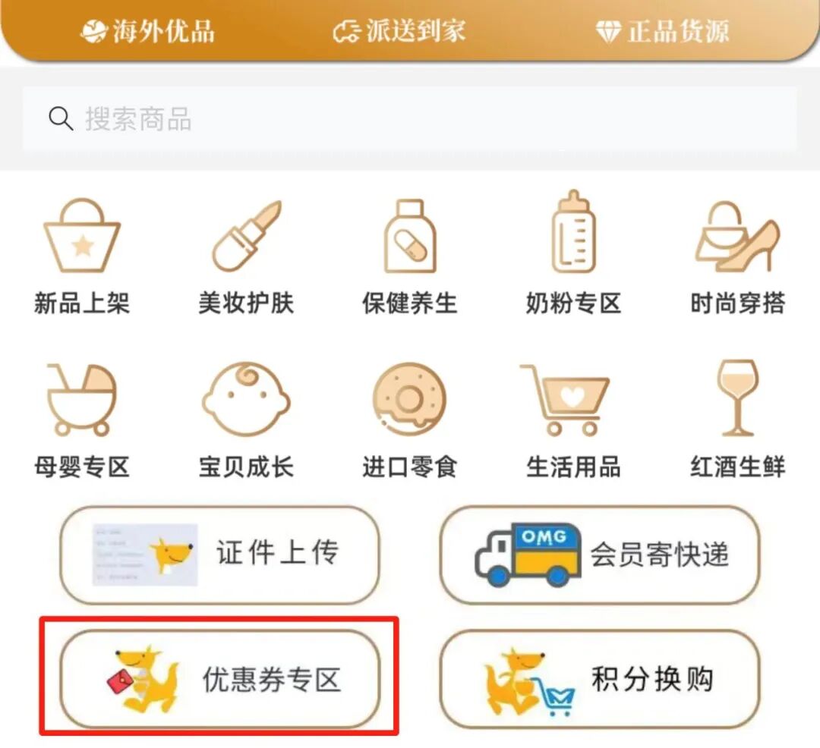Select the 美妆护肤 lipstick icon
The height and width of the screenshot is (748, 820).
(246, 236)
